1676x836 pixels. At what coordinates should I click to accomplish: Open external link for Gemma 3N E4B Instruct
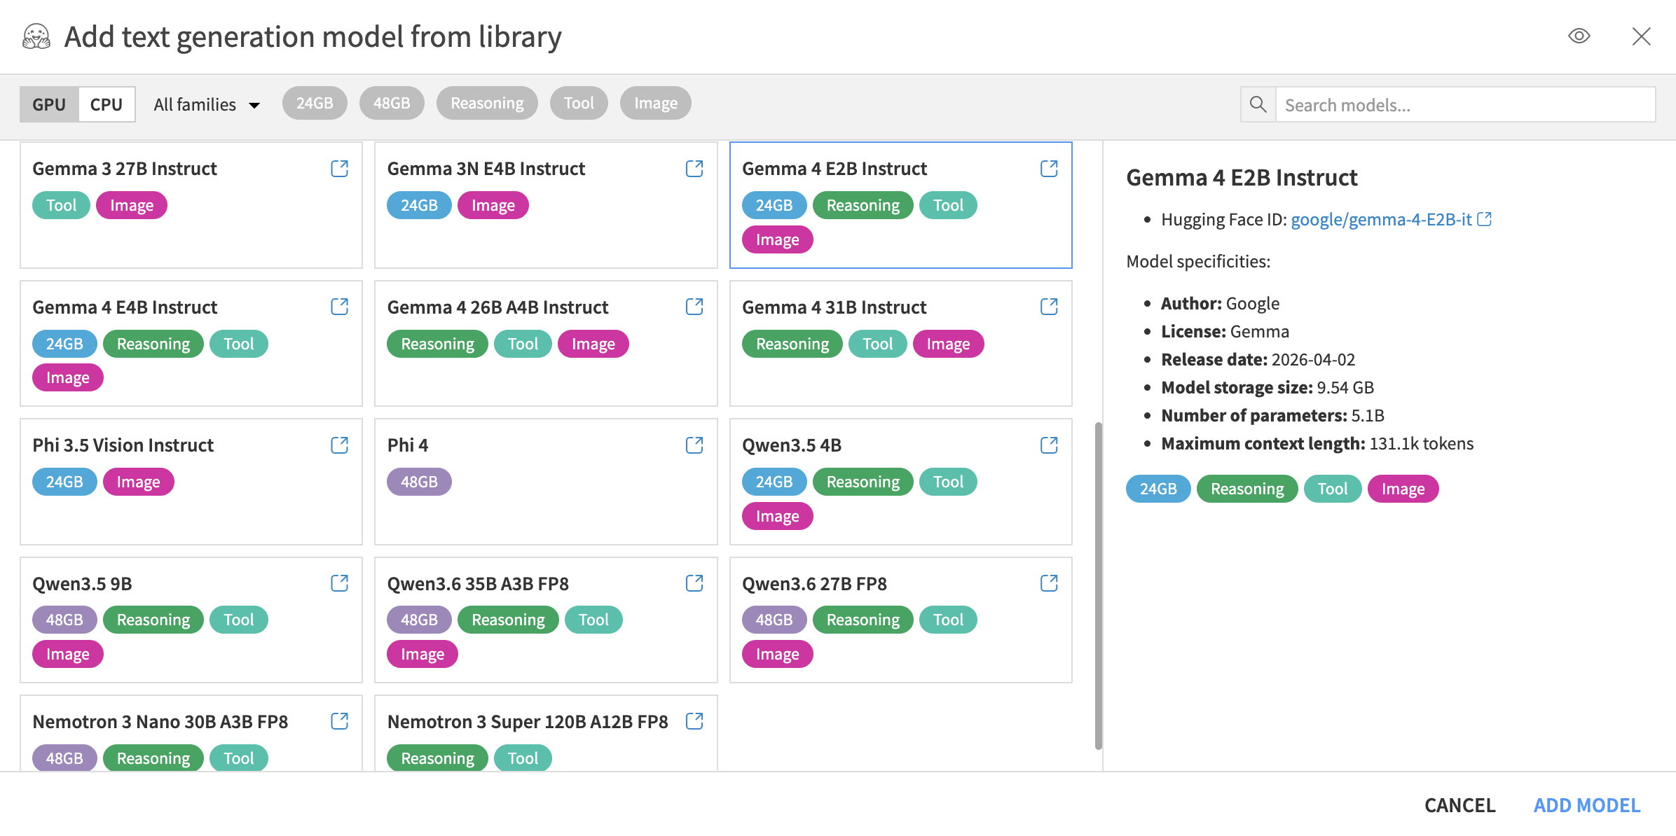click(694, 169)
